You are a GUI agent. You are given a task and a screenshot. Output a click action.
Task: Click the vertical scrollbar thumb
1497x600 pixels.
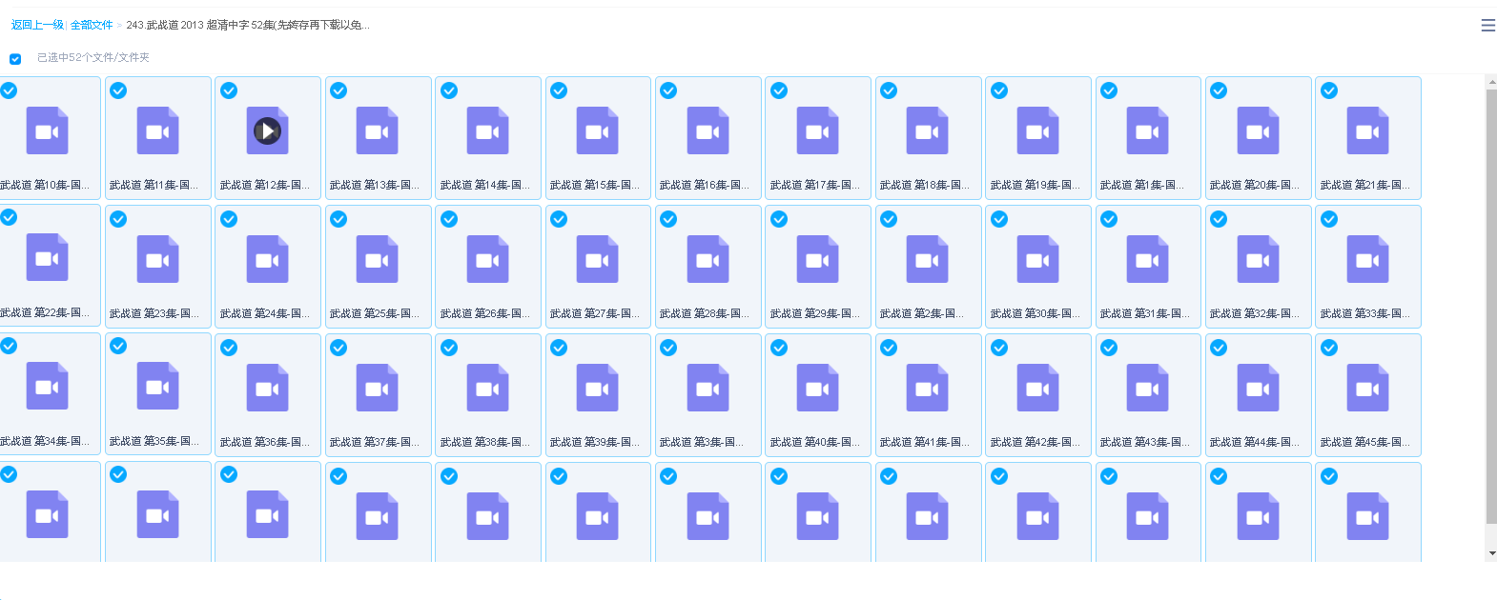1491,305
